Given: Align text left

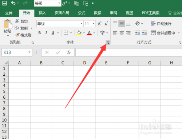Looking at the screenshot, I should 115,33.
